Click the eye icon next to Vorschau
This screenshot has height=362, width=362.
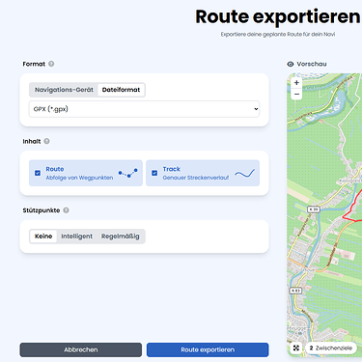tap(291, 64)
